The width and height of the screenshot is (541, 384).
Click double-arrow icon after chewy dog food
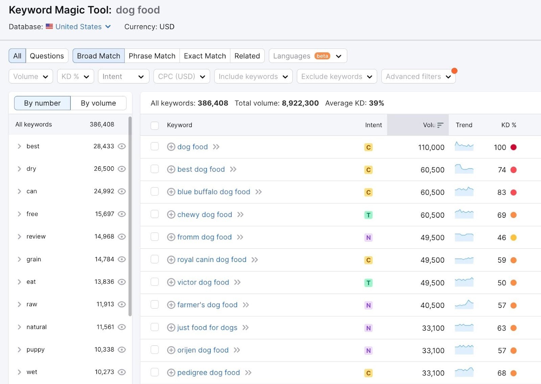coord(240,215)
